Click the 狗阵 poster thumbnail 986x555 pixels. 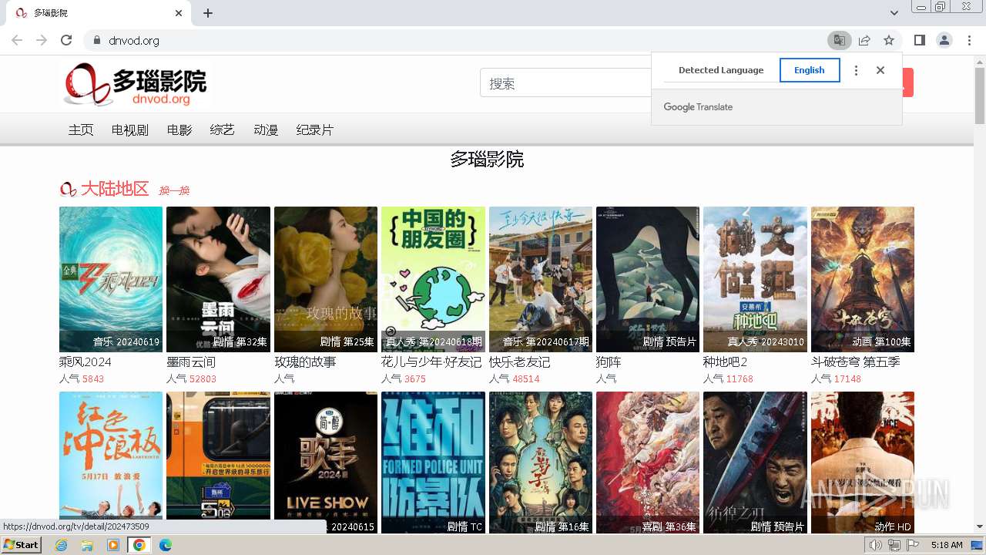click(648, 279)
